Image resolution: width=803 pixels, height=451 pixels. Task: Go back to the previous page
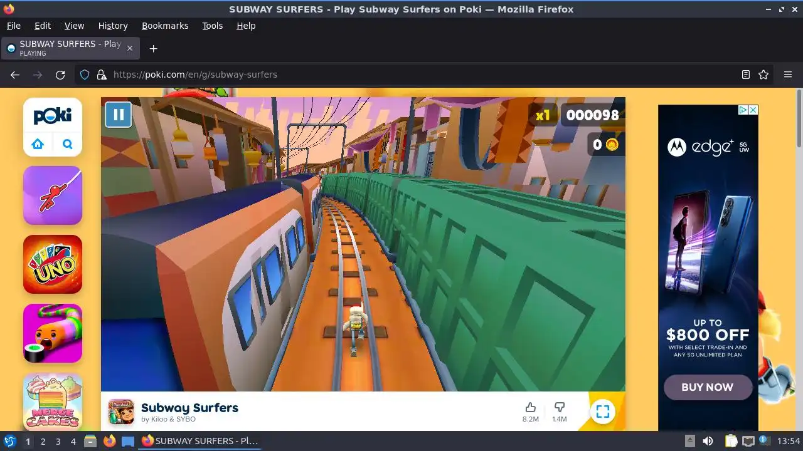[15, 75]
